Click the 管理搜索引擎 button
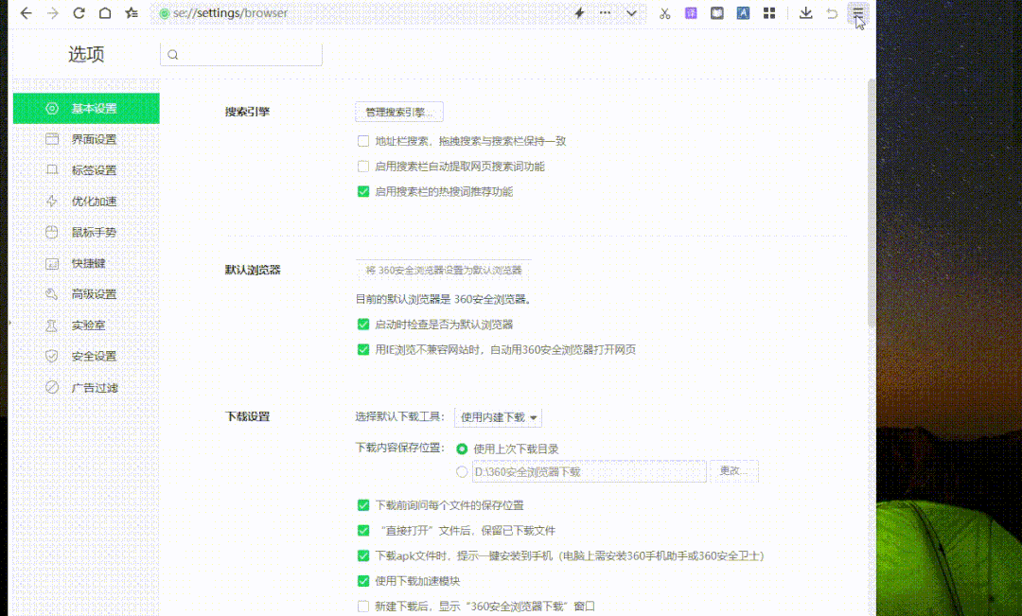 [399, 112]
